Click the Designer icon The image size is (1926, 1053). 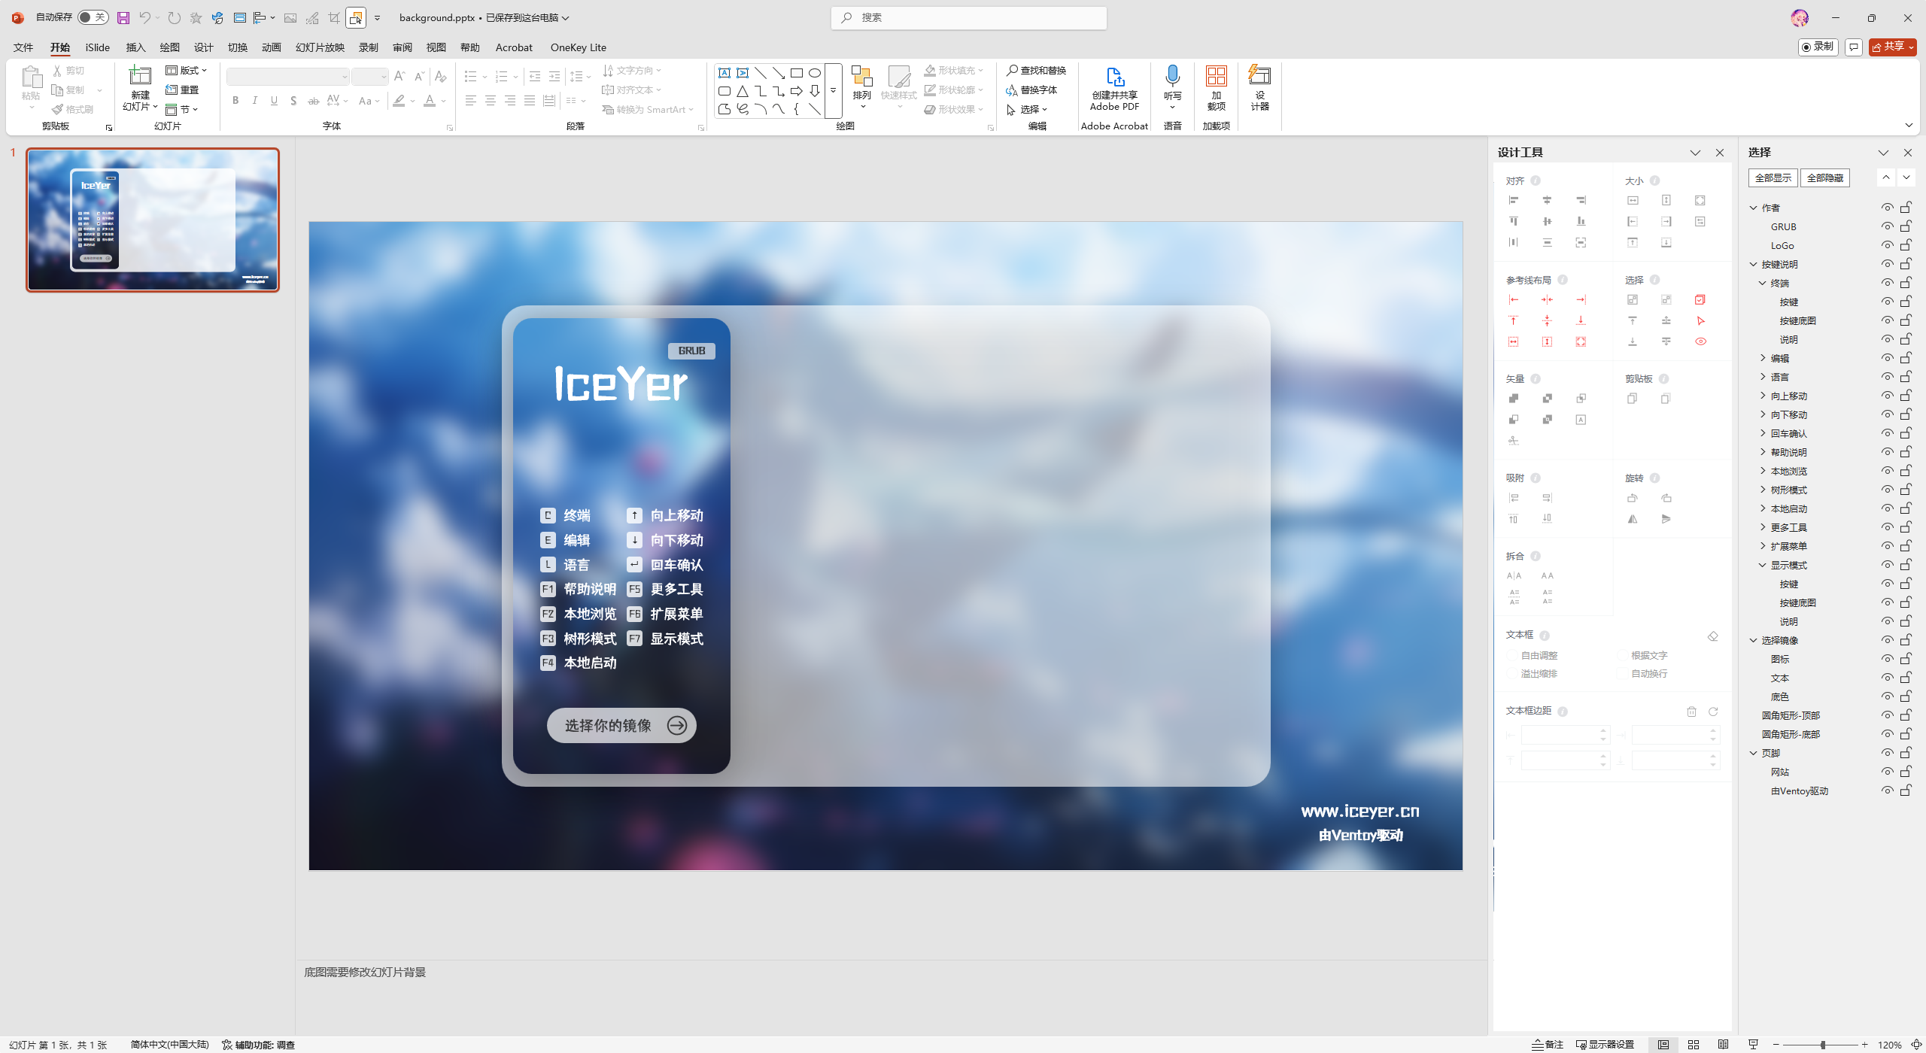(1259, 75)
